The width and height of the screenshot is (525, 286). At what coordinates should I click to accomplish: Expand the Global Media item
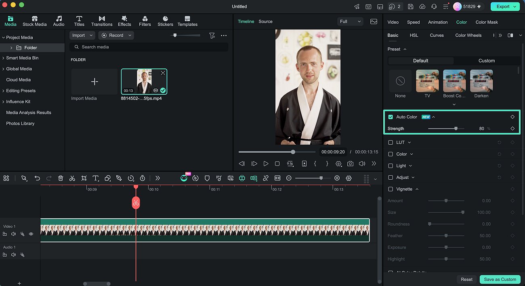3,69
